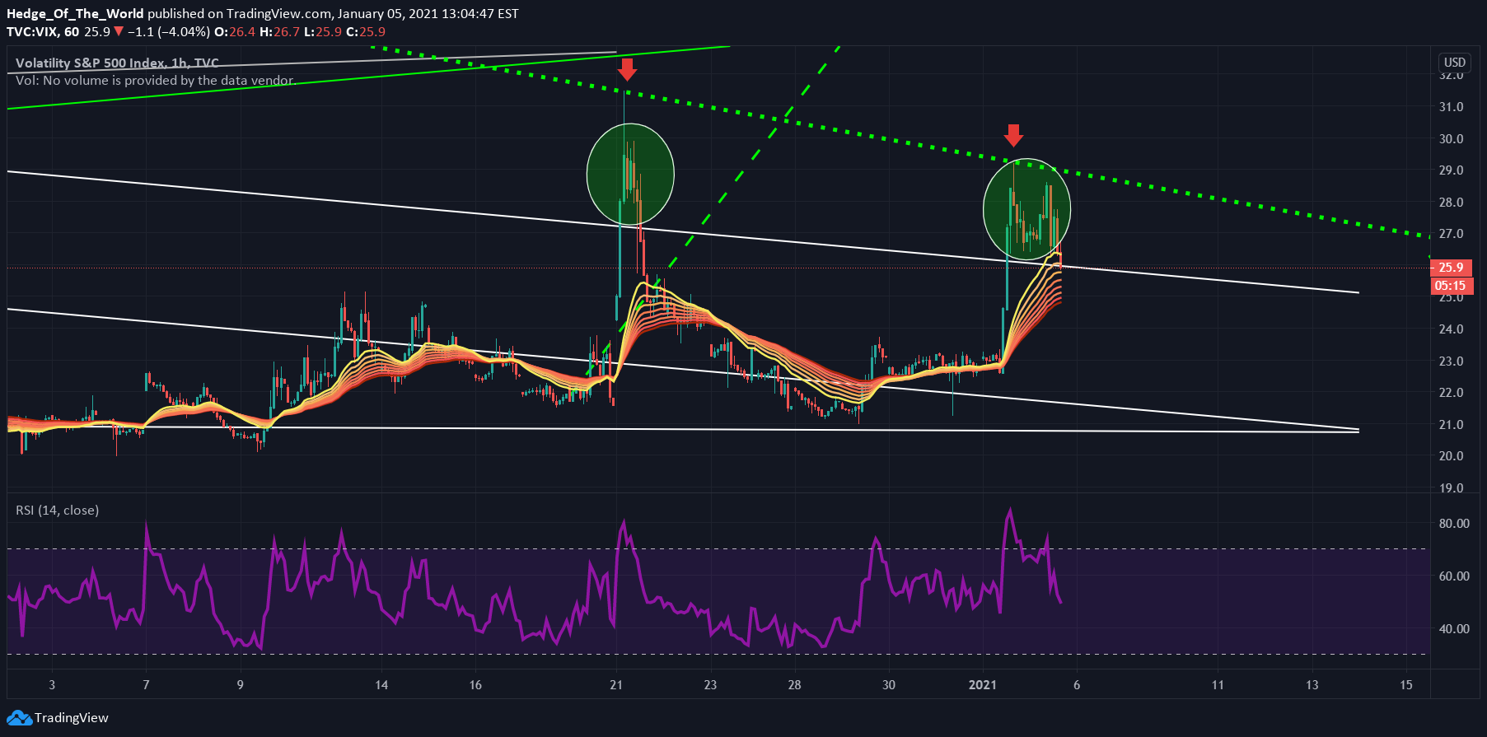Click the 29.0 price axis label
1487x737 pixels.
[1451, 170]
